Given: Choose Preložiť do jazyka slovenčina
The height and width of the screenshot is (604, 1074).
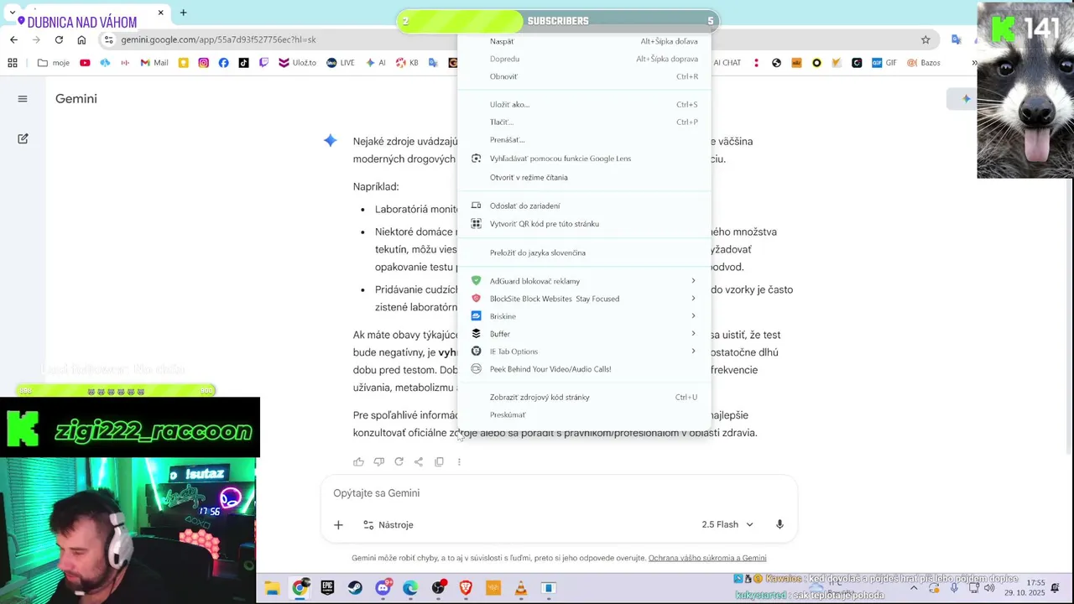Looking at the screenshot, I should tap(585, 253).
